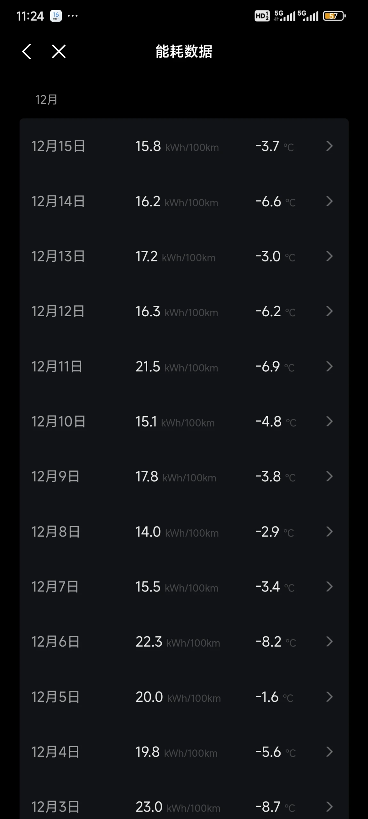Expand the 12月14日 chevron arrow

coord(330,201)
